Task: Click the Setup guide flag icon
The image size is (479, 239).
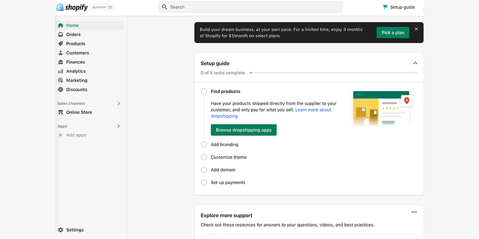Action: click(385, 7)
